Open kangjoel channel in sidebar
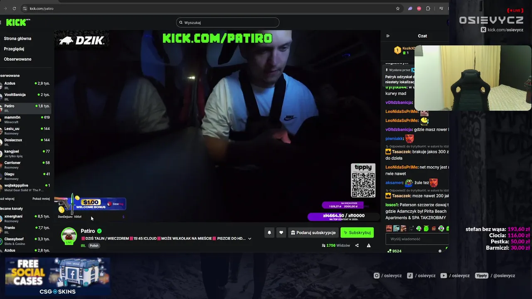 (x=25, y=153)
